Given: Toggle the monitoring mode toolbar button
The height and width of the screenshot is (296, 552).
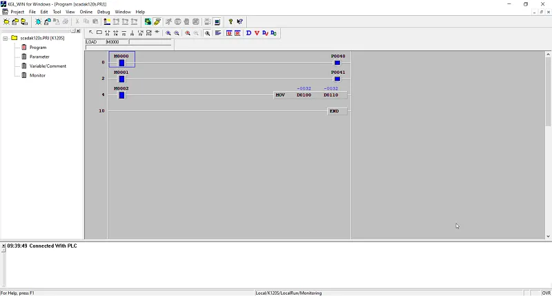Looking at the screenshot, I should click(217, 22).
